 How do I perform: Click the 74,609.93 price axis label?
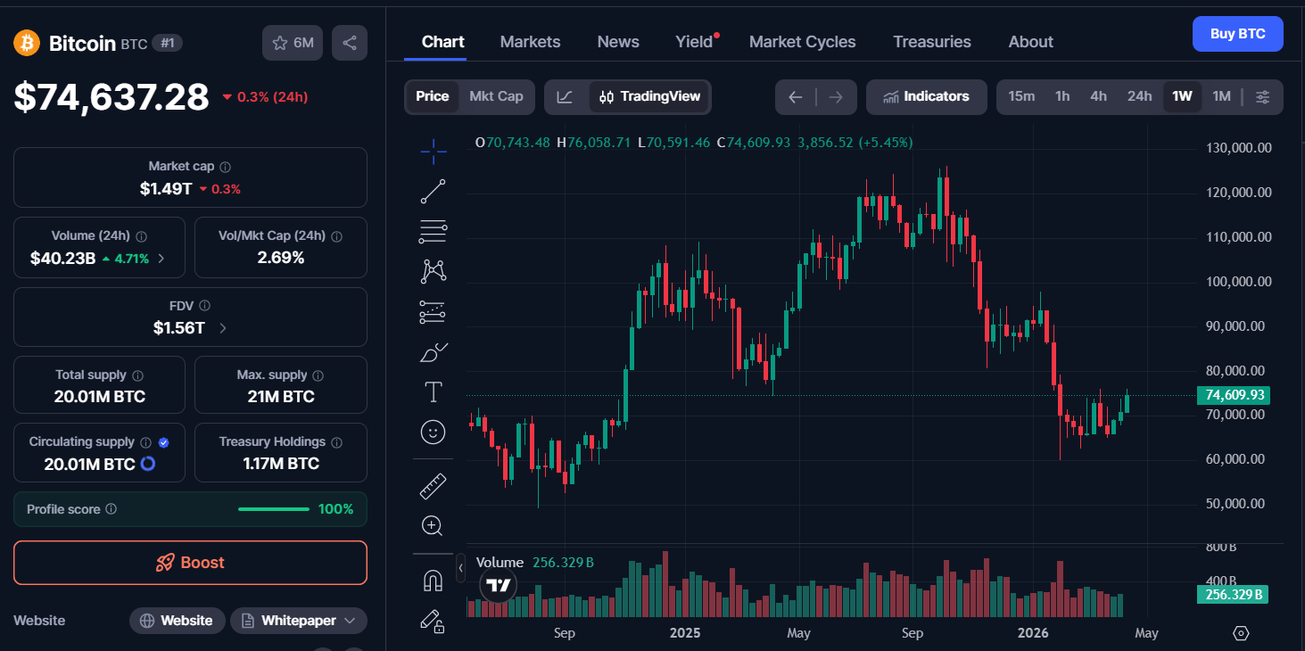[1235, 395]
